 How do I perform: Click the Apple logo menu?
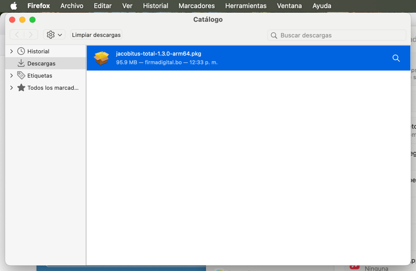pyautogui.click(x=14, y=6)
